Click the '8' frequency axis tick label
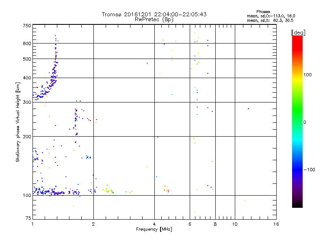This screenshot has width=325, height=244. click(x=215, y=224)
